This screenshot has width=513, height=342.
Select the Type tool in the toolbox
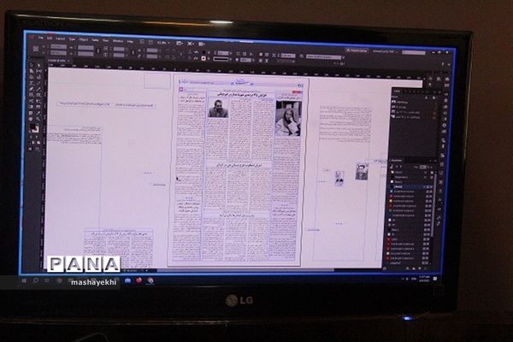click(32, 83)
